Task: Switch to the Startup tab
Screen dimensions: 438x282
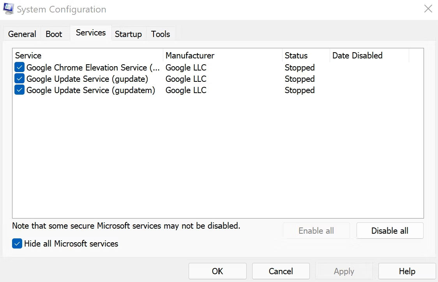Action: tap(129, 34)
